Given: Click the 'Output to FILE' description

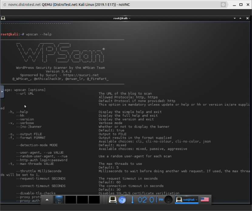Looking at the screenshot, I should tap(113, 134).
